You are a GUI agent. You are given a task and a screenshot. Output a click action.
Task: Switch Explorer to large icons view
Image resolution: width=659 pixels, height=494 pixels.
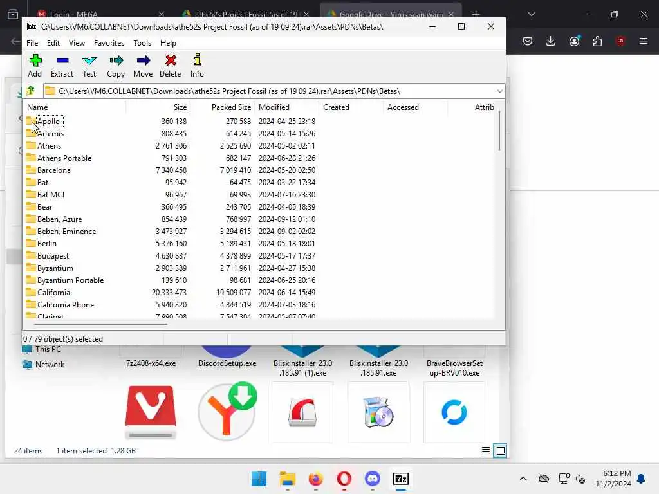500,450
